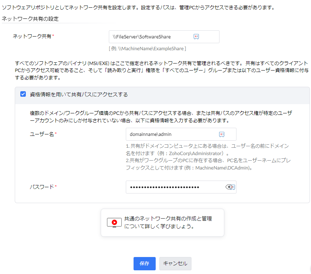Click password manager icon in ネットワーク共有 field
Screen dimensions: 311x274
(196, 37)
